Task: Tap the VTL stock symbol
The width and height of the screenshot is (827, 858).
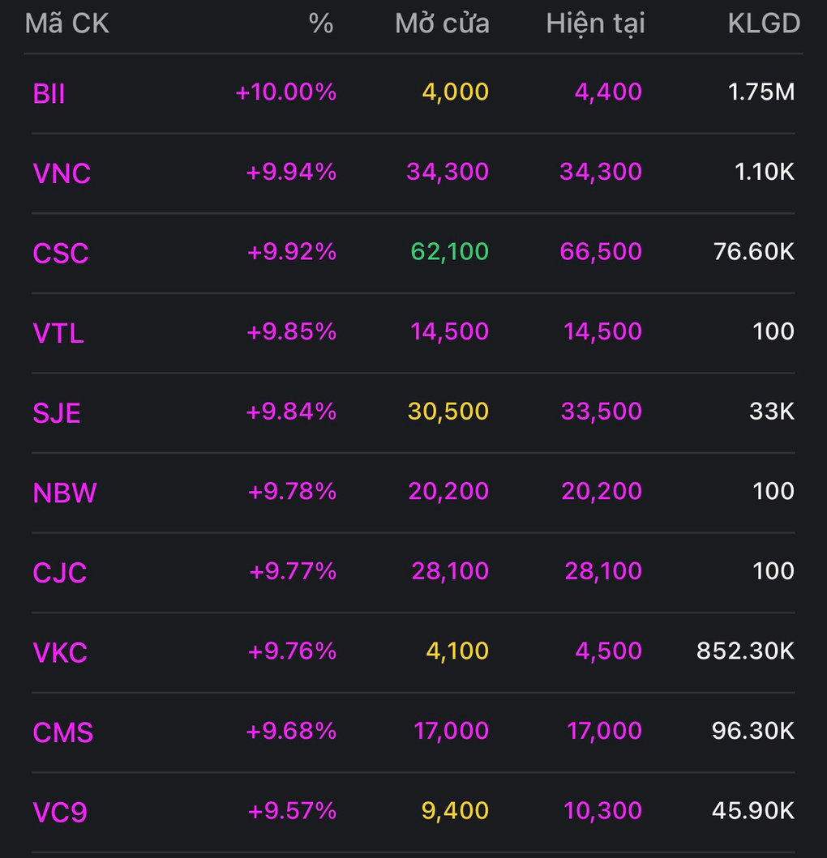Action: pos(58,333)
